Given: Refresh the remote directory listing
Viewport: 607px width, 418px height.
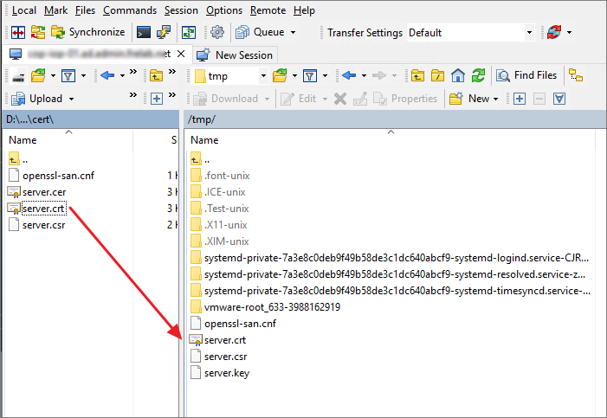Looking at the screenshot, I should 478,75.
